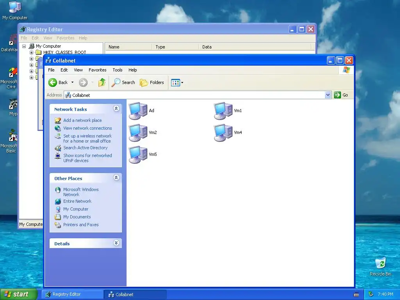
Task: Click Add a network place
Action: tap(82, 120)
